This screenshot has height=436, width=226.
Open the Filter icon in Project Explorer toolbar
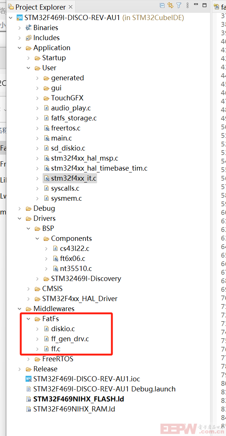pyautogui.click(x=179, y=6)
